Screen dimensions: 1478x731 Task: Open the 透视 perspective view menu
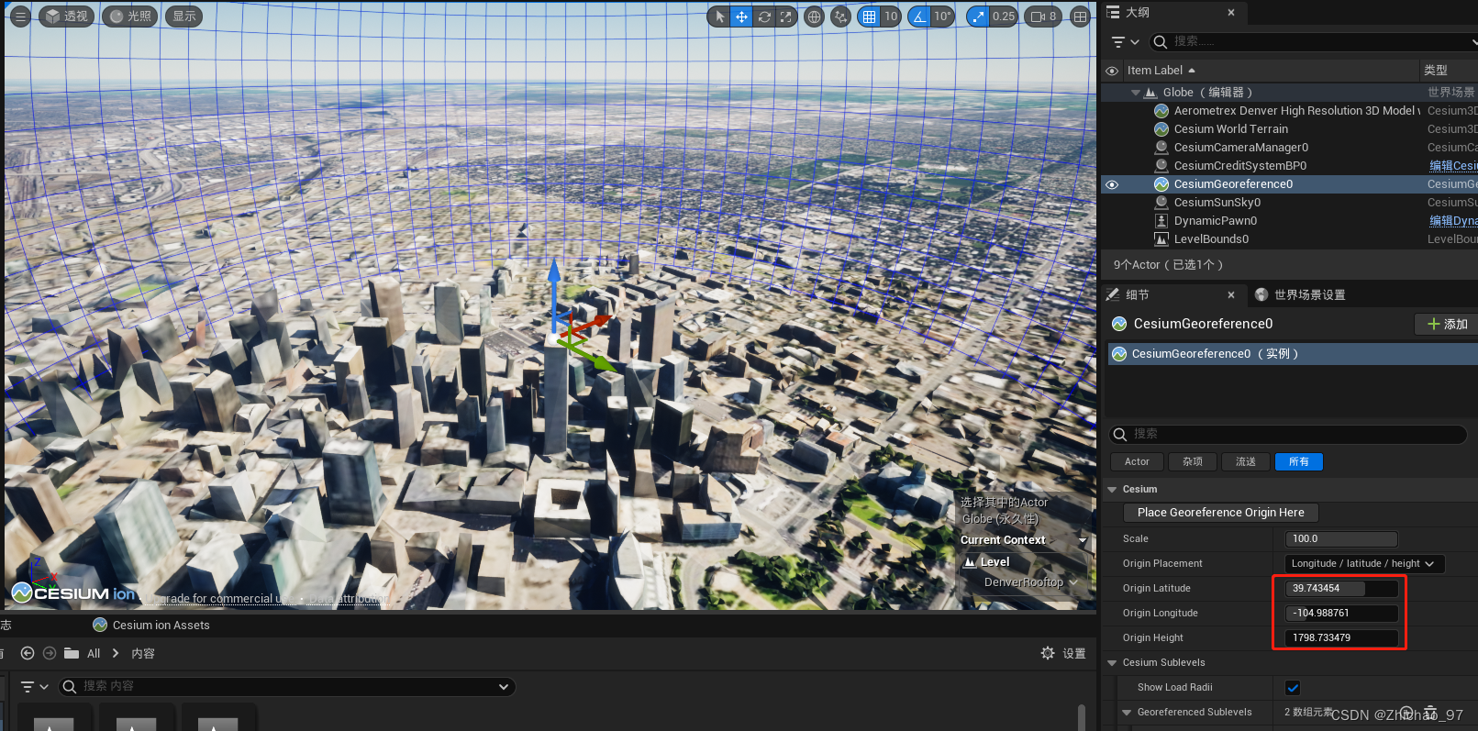tap(66, 17)
